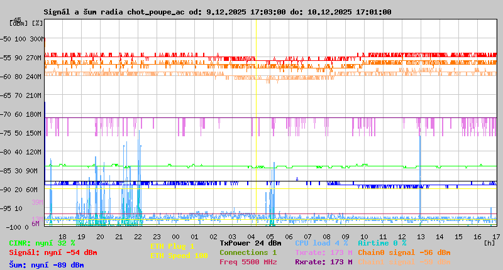The image size is (503, 270).
Task: Click the 'CINR: nyní 32 %' legend entry
Action: [42, 243]
